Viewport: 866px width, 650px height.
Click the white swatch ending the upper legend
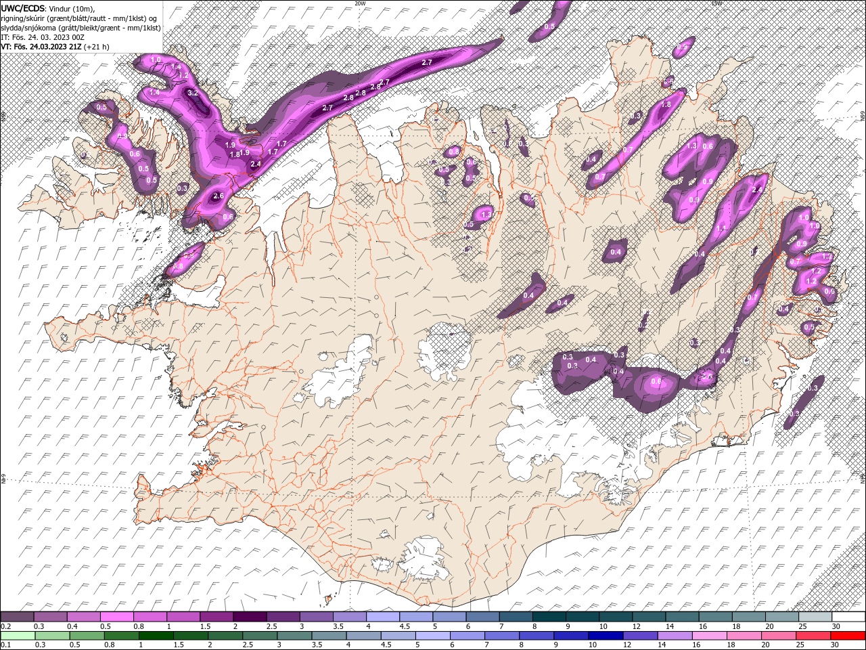(x=848, y=617)
